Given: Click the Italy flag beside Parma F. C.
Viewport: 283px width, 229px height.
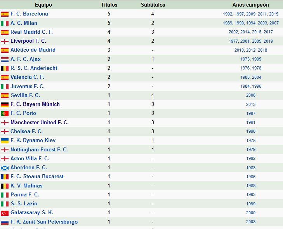Looking at the screenshot, I should click(x=5, y=195).
